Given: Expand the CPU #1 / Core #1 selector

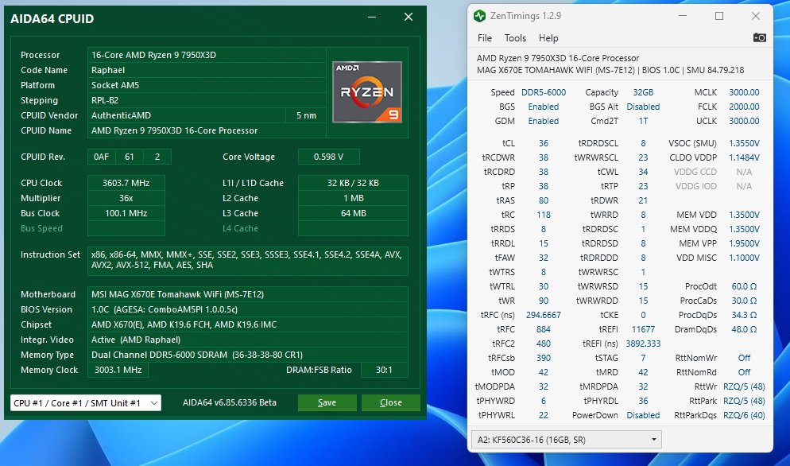Looking at the screenshot, I should (86, 403).
